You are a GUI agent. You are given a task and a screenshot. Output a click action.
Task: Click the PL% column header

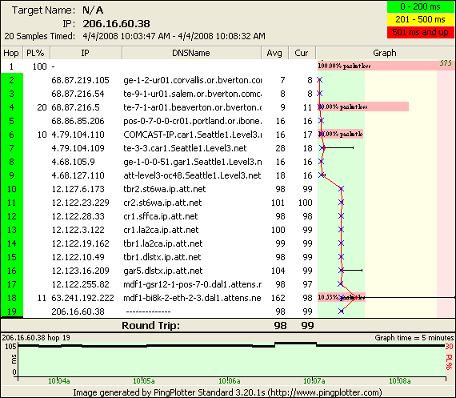coord(36,53)
